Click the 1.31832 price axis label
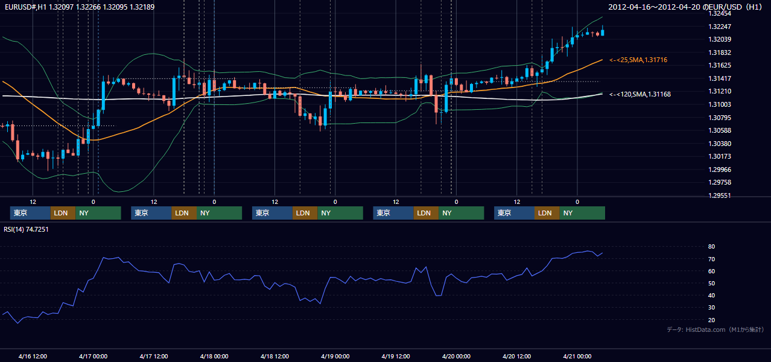This screenshot has width=771, height=362. tap(719, 52)
